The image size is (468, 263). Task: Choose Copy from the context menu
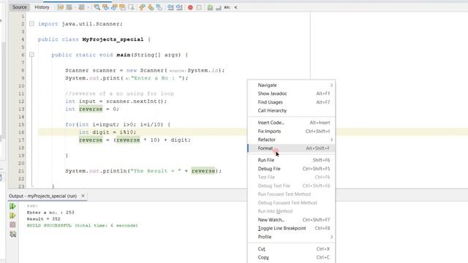click(x=292, y=257)
